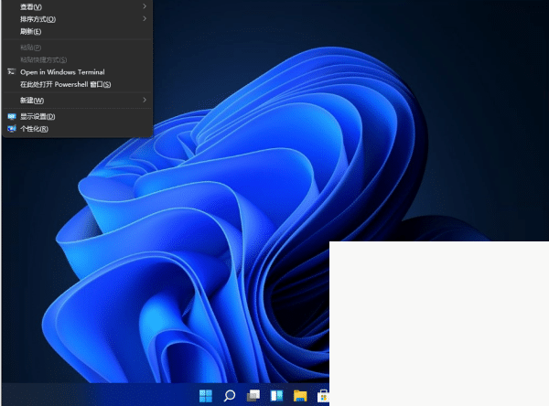The height and width of the screenshot is (406, 549).
Task: Click the monitor icon beside 显示设置
Action: pos(11,116)
